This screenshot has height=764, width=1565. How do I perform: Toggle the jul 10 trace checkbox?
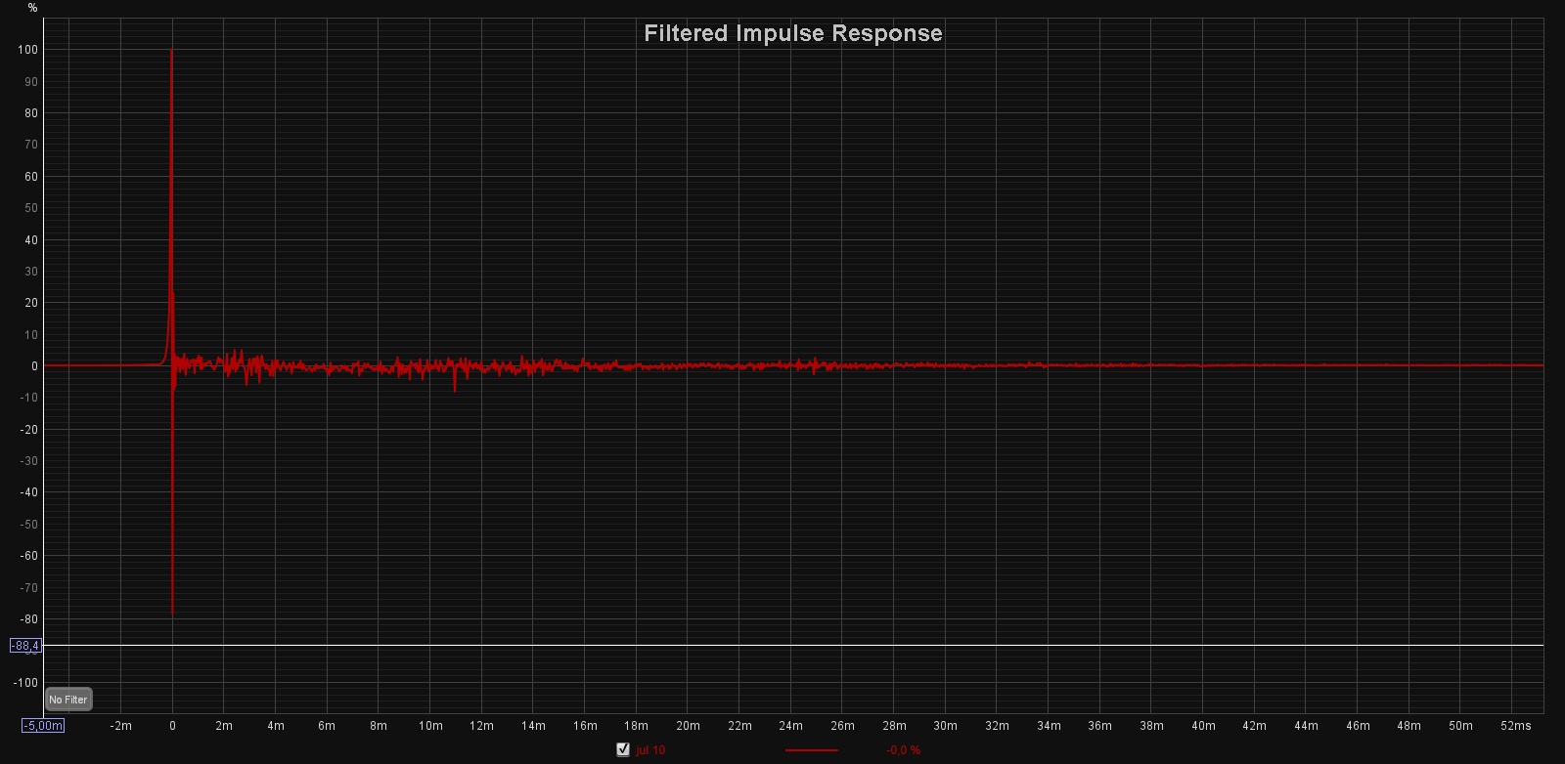click(x=623, y=749)
